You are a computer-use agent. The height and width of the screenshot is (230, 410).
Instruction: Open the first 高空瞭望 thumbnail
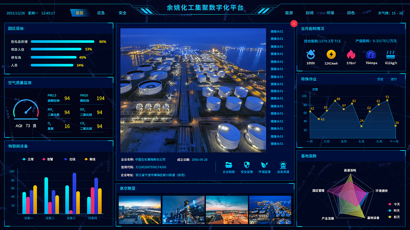coord(140,210)
